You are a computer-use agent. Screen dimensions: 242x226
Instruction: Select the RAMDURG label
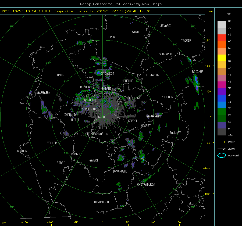pyautogui.click(x=86, y=87)
